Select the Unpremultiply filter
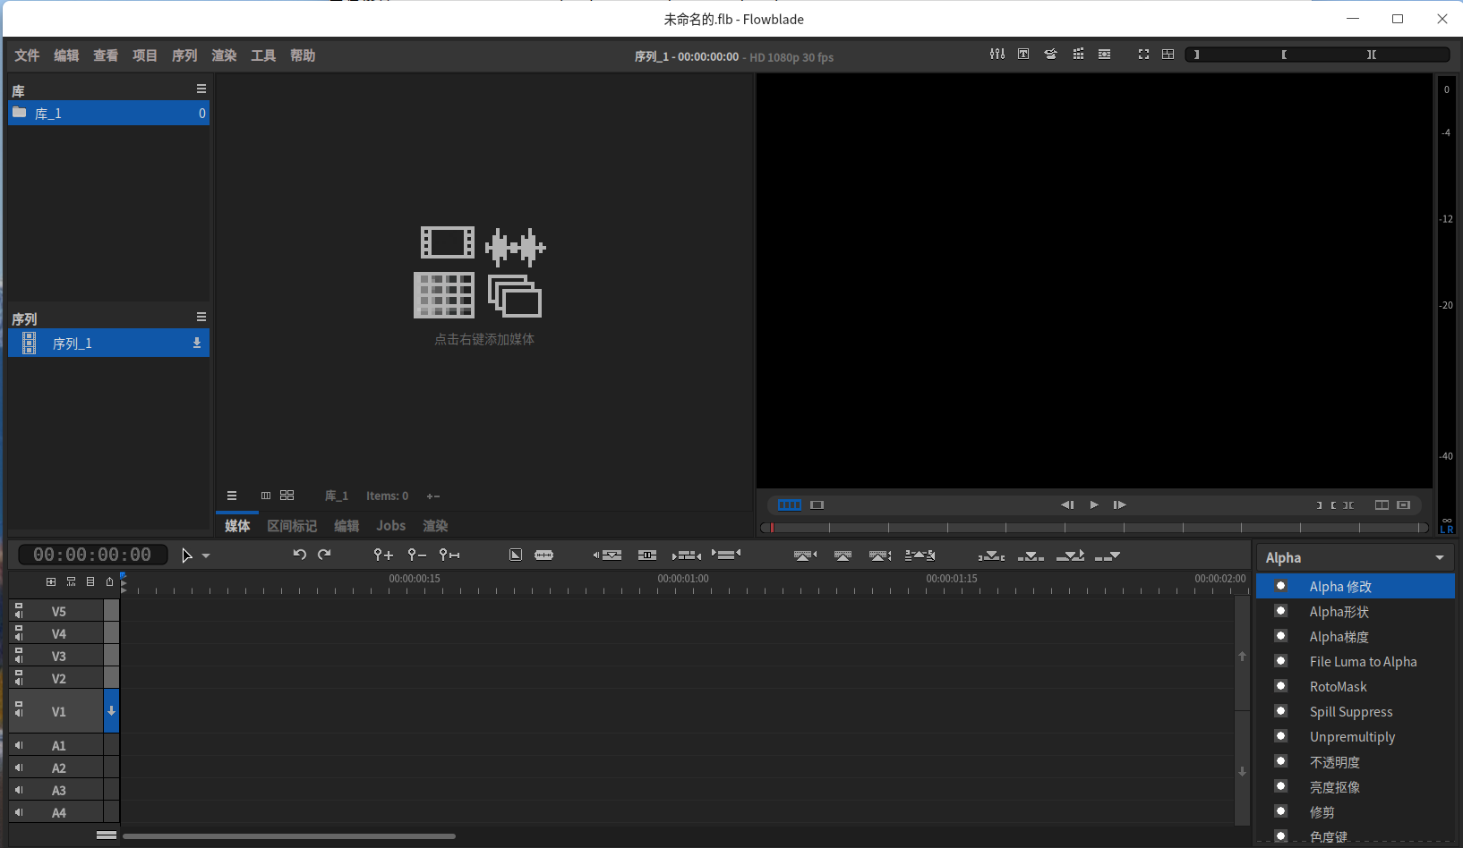 (x=1356, y=736)
